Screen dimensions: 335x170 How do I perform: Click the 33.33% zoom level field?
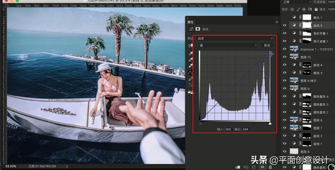coord(11,166)
